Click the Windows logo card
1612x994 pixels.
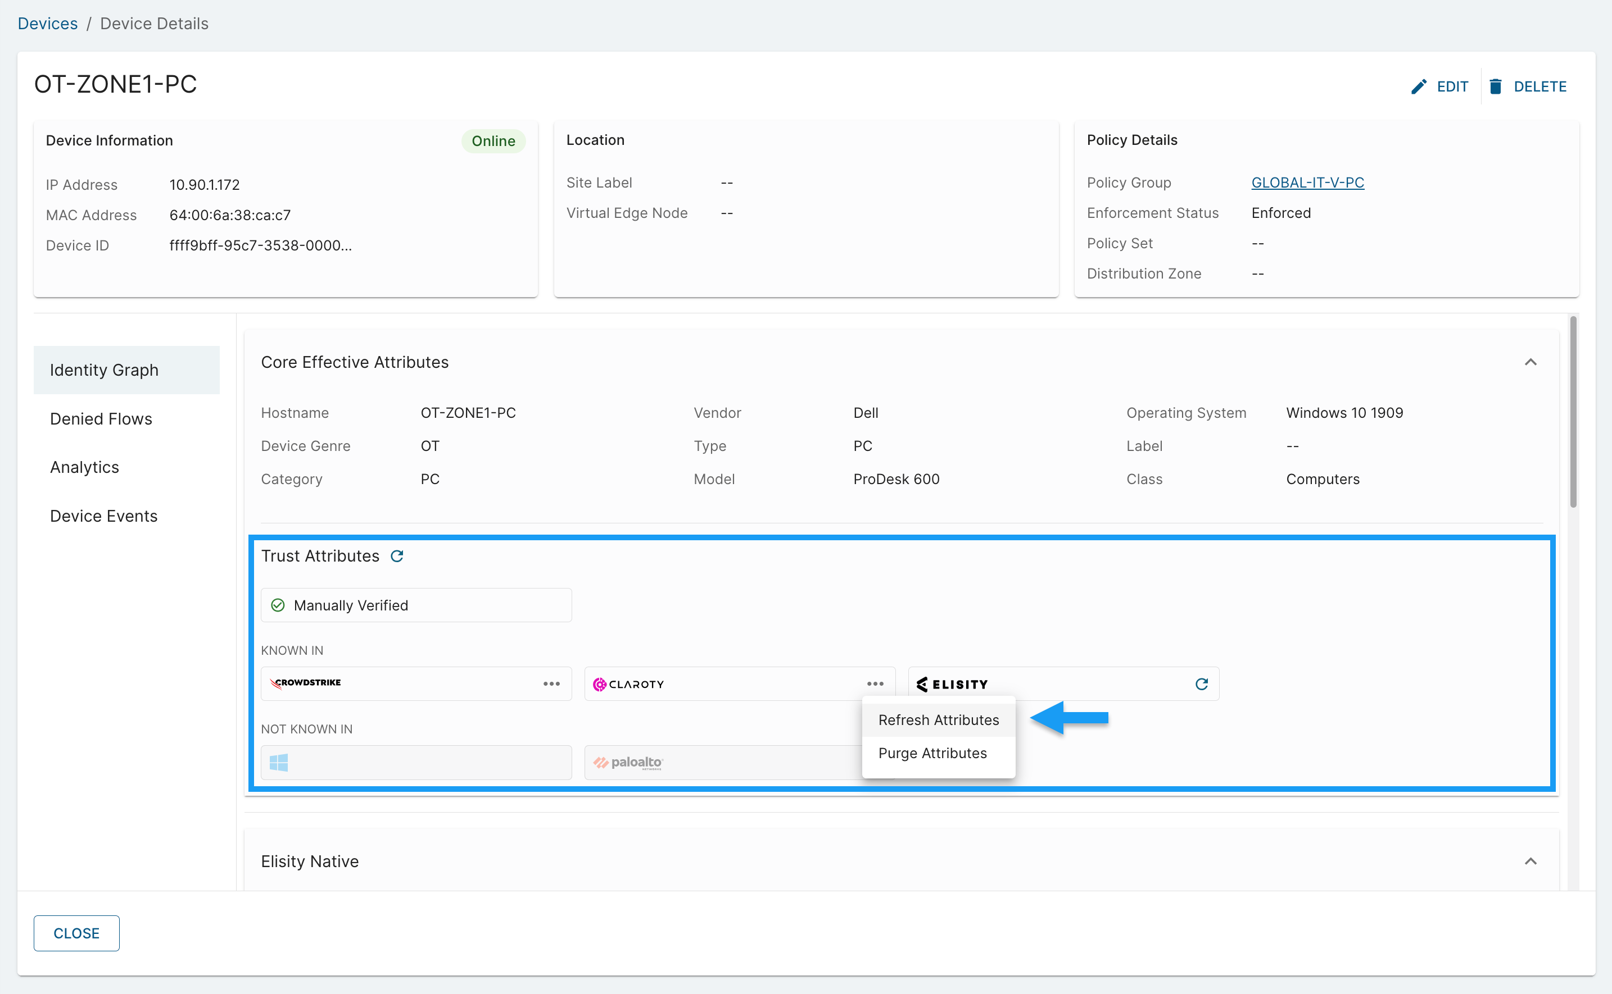(416, 763)
